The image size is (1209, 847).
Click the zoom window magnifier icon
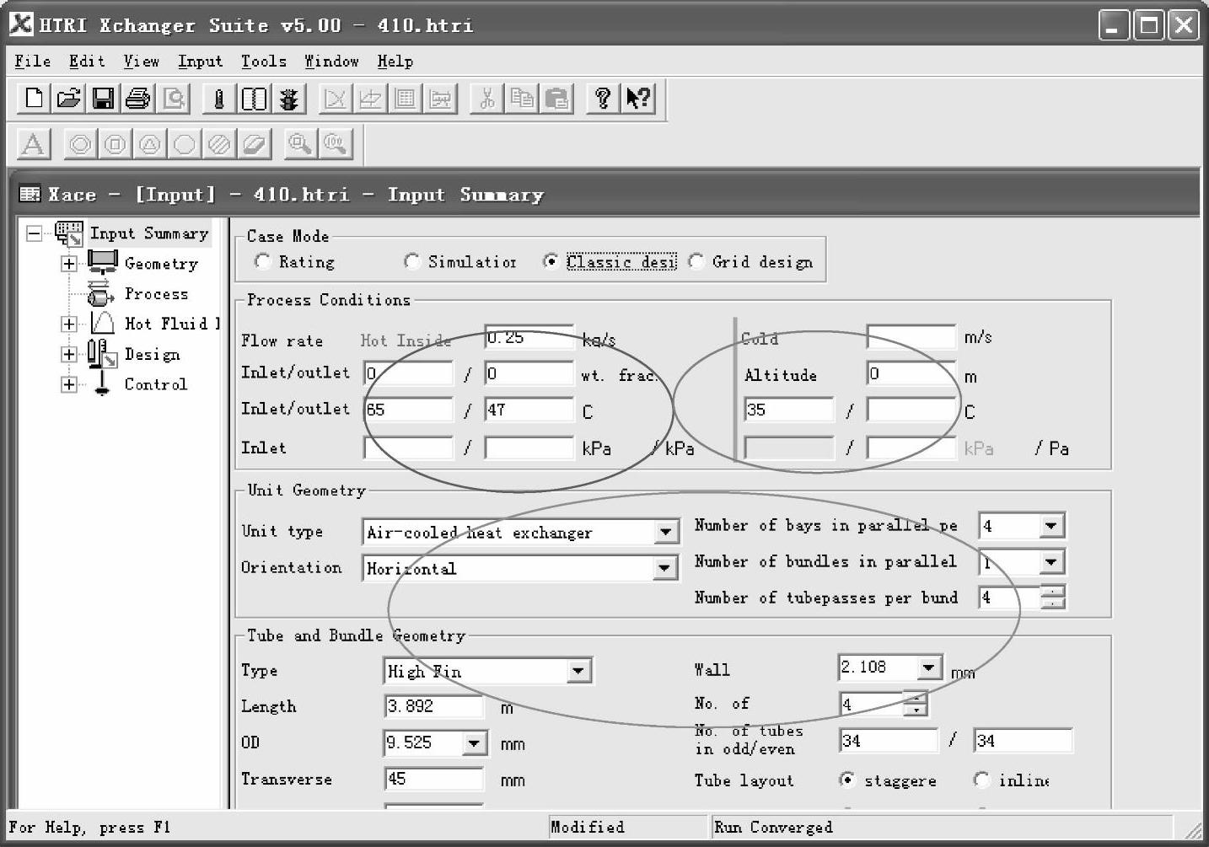pos(299,144)
